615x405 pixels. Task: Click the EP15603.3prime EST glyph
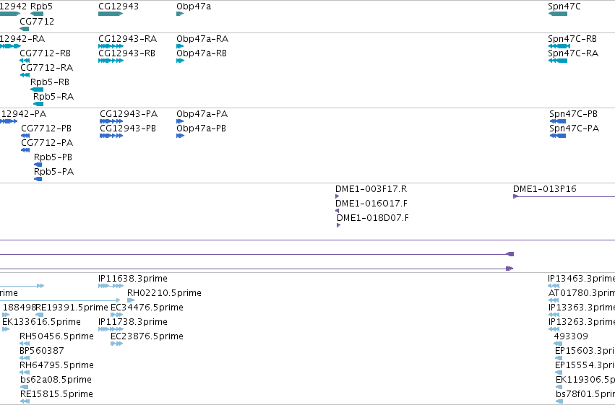(559, 358)
